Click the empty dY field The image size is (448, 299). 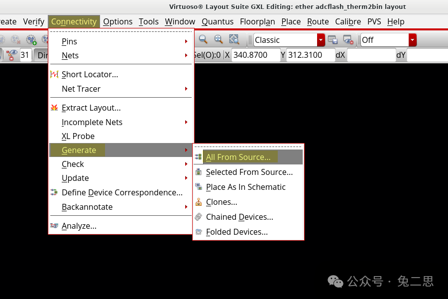click(x=428, y=55)
